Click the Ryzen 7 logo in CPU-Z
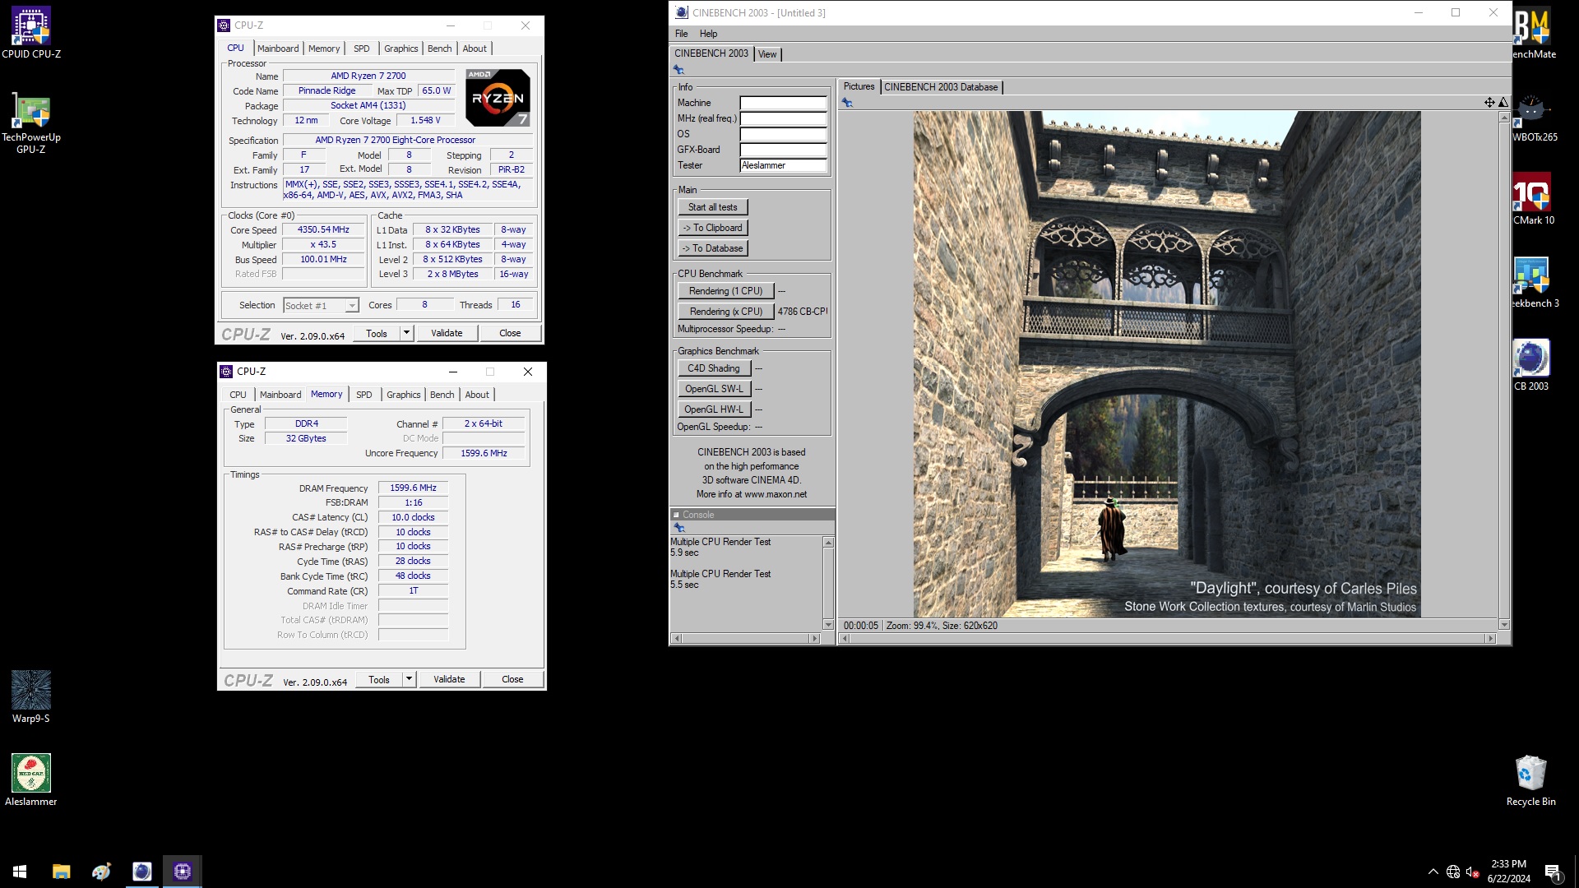The width and height of the screenshot is (1579, 888). [x=498, y=97]
